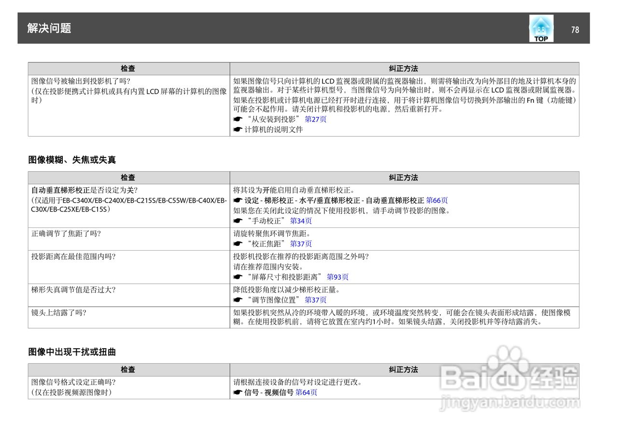
Task: Click the text 计算机的说明文件
Action: [274, 130]
